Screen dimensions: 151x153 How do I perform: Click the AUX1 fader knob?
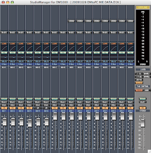point(5,122)
